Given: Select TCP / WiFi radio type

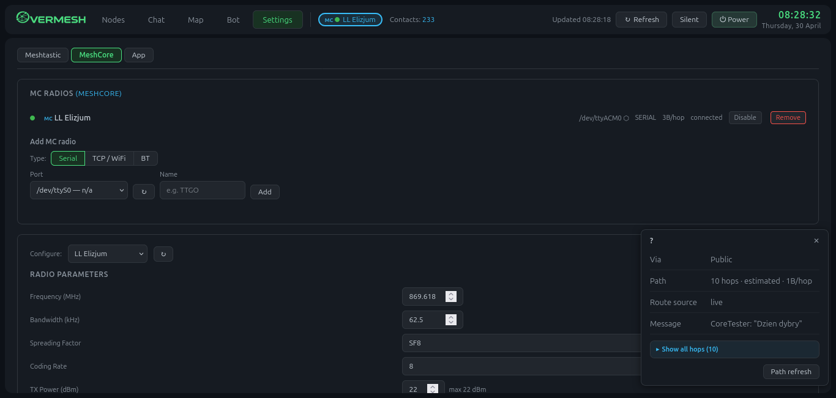Looking at the screenshot, I should (x=109, y=158).
